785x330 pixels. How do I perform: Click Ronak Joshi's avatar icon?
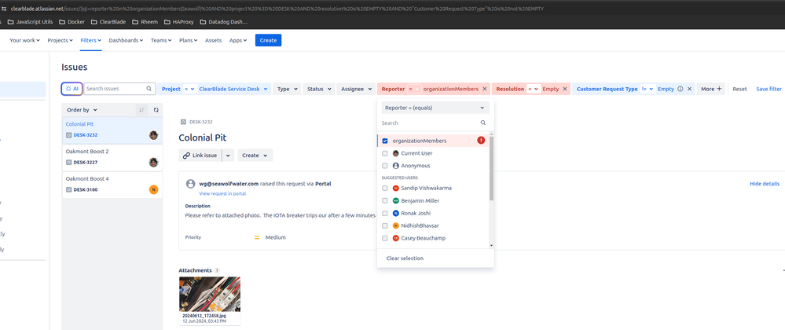coord(395,214)
